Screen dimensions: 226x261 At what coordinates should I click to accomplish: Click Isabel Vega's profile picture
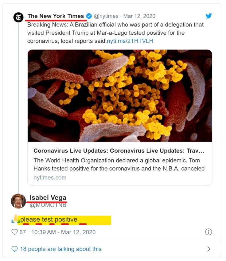tap(18, 201)
